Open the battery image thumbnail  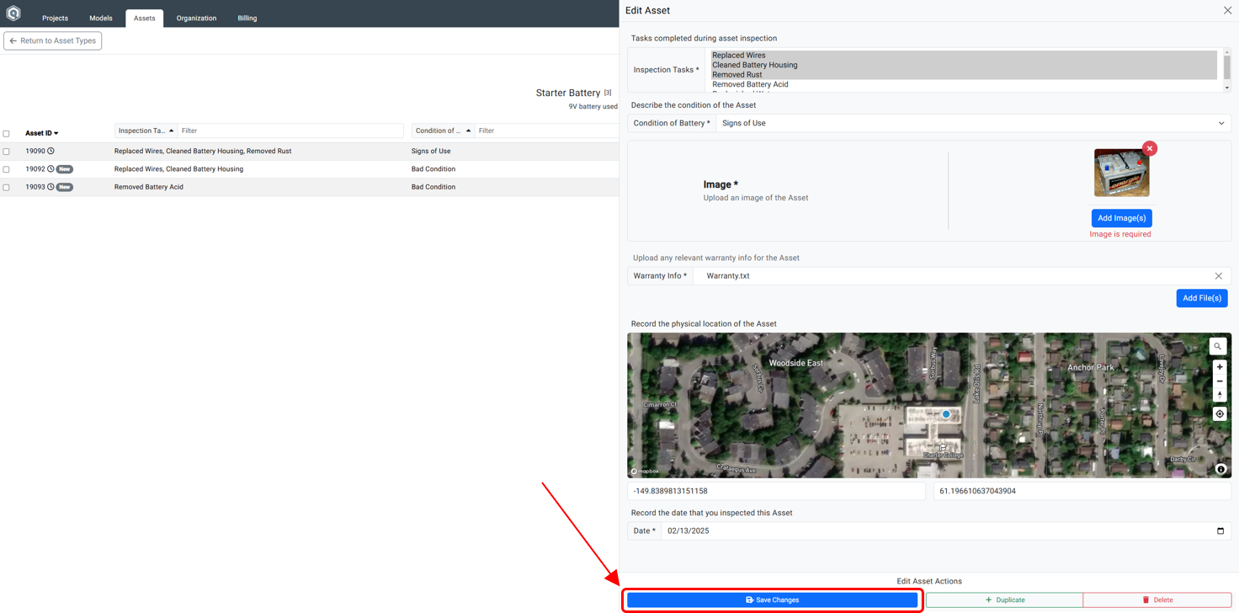pos(1121,173)
